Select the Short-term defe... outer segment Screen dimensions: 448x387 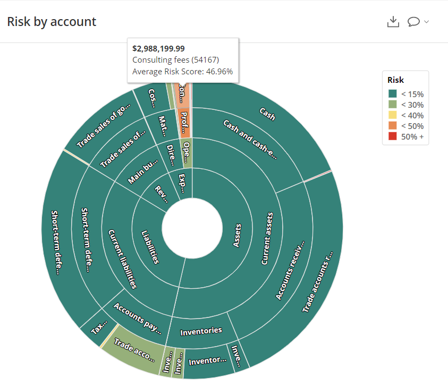click(x=56, y=242)
